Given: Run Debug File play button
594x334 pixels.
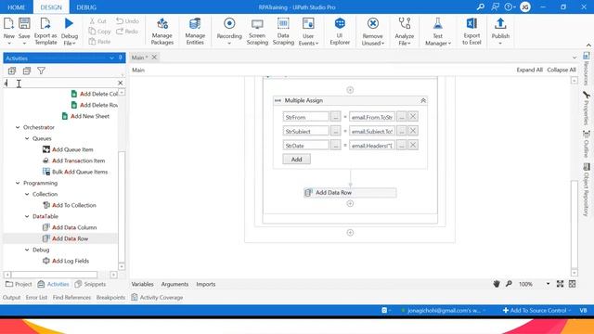Looking at the screenshot, I should click(x=69, y=23).
